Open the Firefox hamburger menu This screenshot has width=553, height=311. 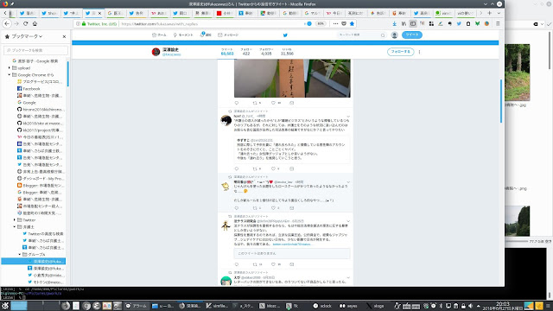pos(498,23)
